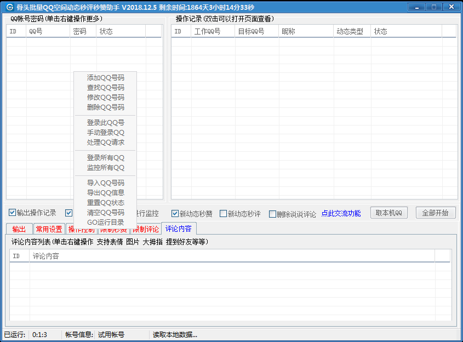Toggle the checkbox whose label ends with 行监控
Screen dimensions: 463x342
pyautogui.click(x=69, y=213)
